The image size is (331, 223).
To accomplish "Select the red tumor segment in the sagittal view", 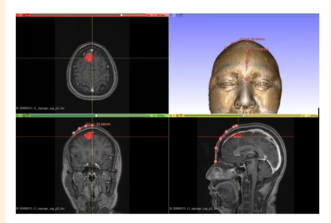I will (238, 135).
